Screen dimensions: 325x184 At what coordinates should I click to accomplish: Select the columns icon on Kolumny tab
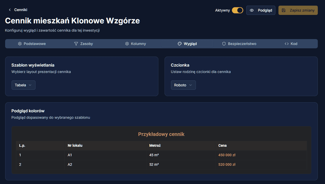click(x=126, y=43)
